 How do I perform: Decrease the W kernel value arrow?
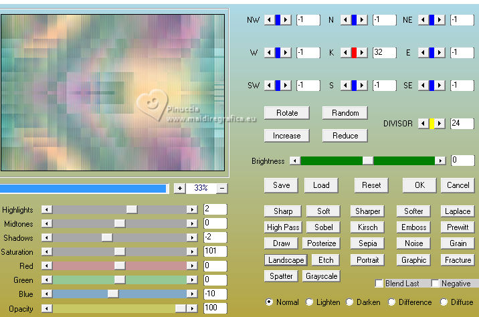[269, 53]
